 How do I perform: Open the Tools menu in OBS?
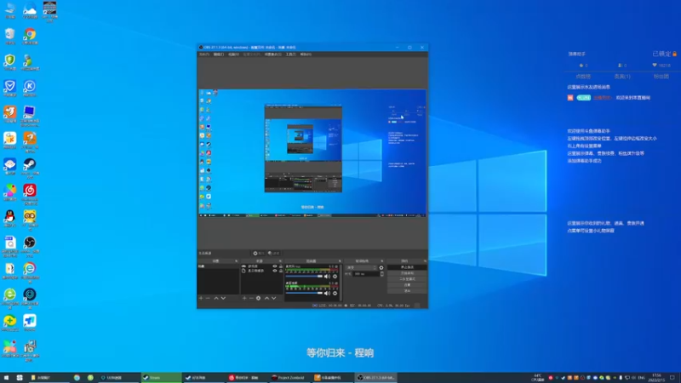pyautogui.click(x=290, y=54)
